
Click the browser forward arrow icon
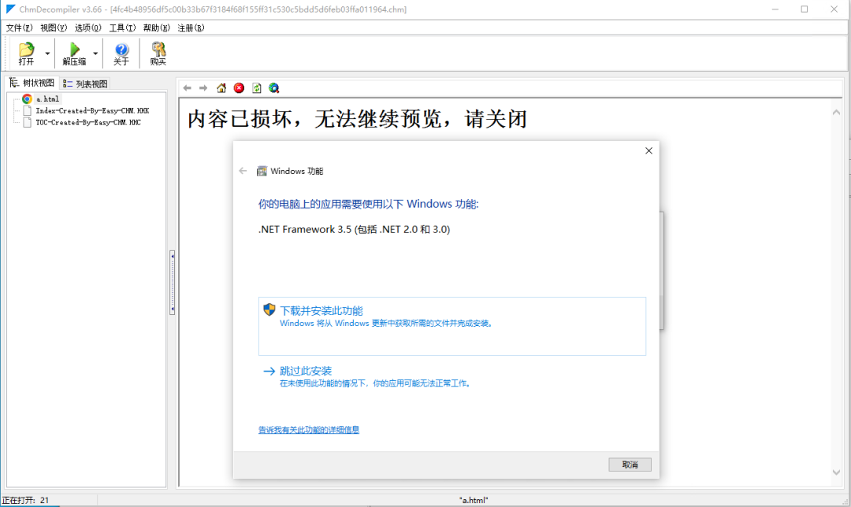click(x=203, y=88)
